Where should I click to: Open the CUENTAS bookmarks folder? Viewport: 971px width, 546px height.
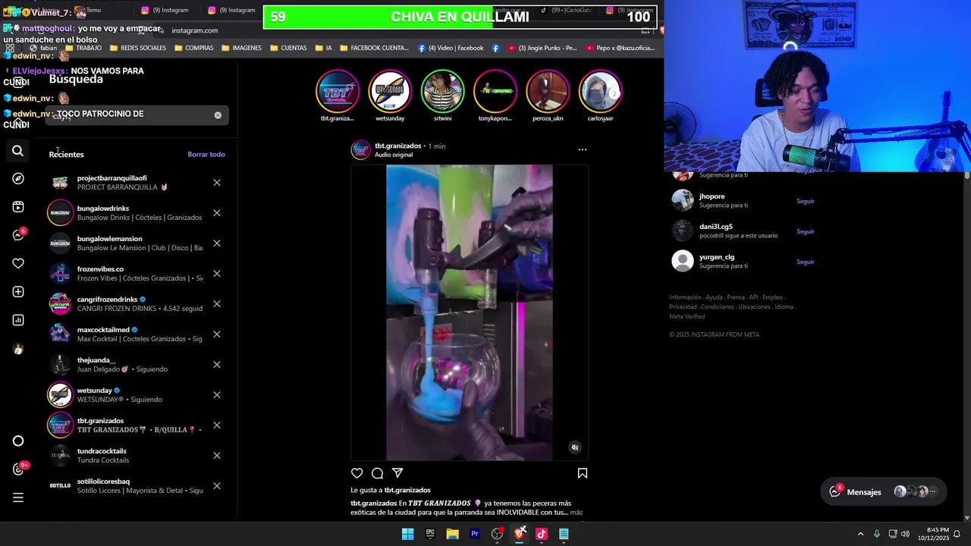point(288,48)
